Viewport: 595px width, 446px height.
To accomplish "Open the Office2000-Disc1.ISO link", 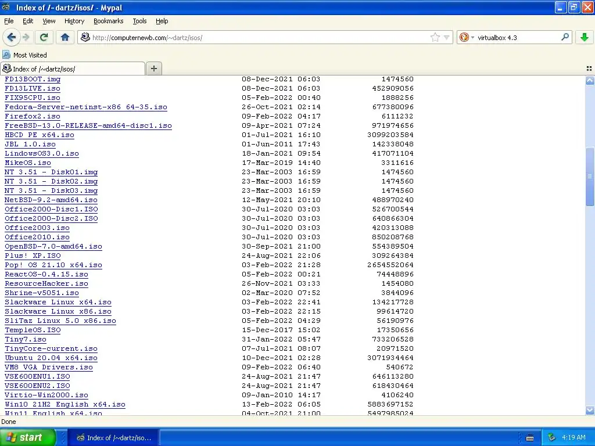I will [x=51, y=209].
